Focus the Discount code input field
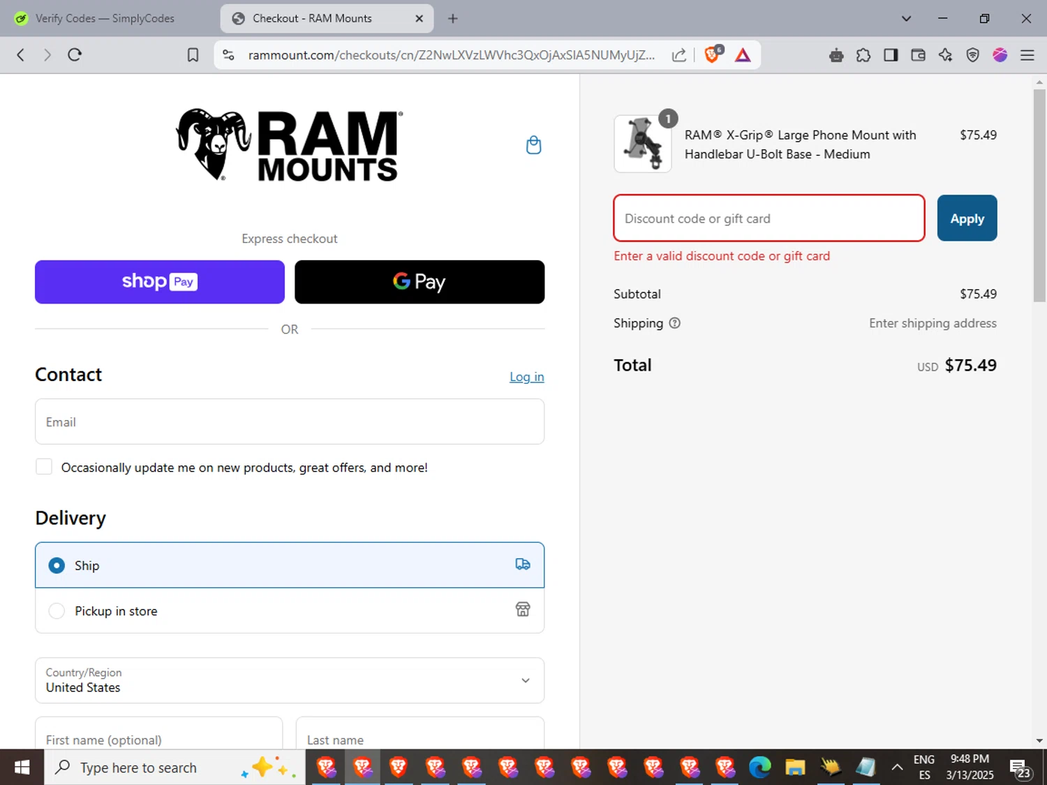 tap(769, 218)
